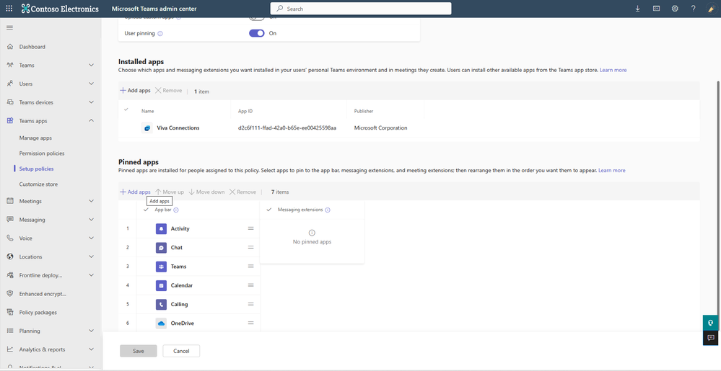Image resolution: width=721 pixels, height=371 pixels.
Task: Open the help question mark icon
Action: pyautogui.click(x=694, y=9)
